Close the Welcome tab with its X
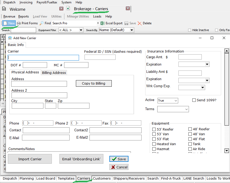Screen dimensions: 230x183 (x=61, y=9)
